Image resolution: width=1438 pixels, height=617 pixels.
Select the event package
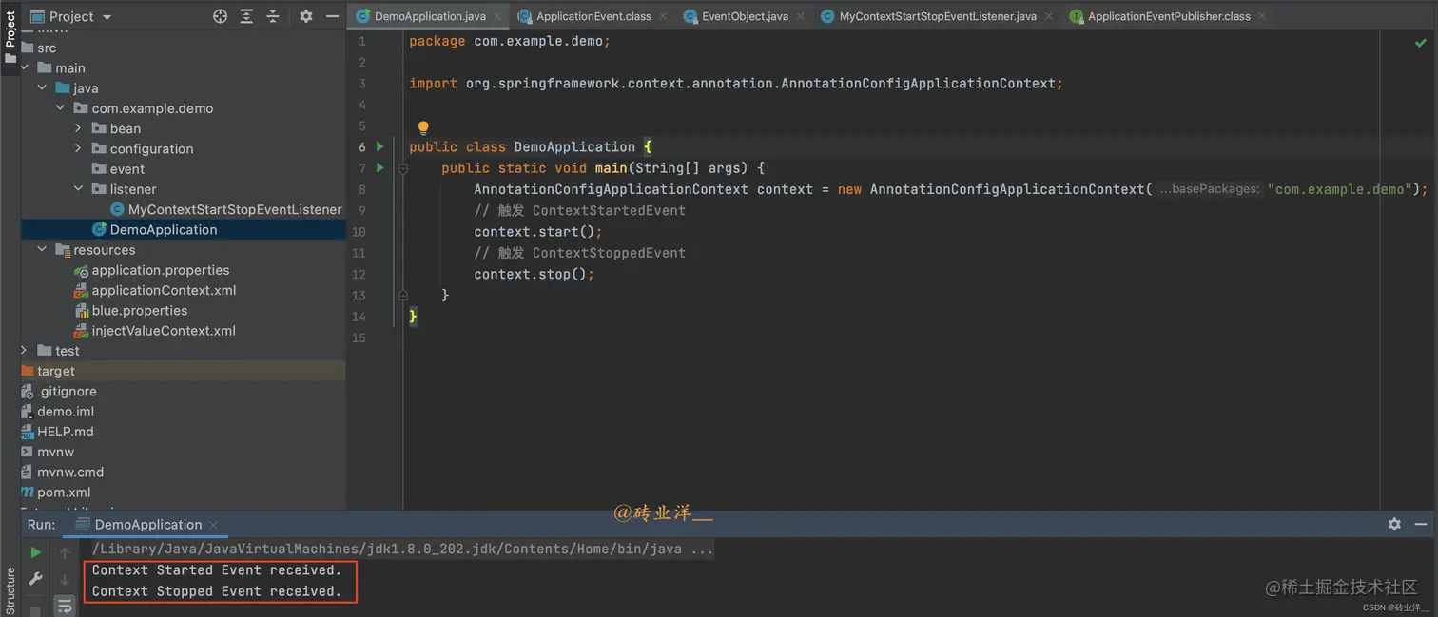click(118, 169)
